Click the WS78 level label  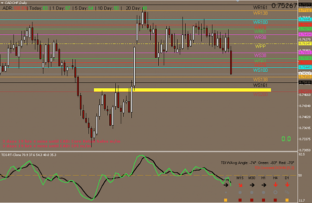[260, 65]
